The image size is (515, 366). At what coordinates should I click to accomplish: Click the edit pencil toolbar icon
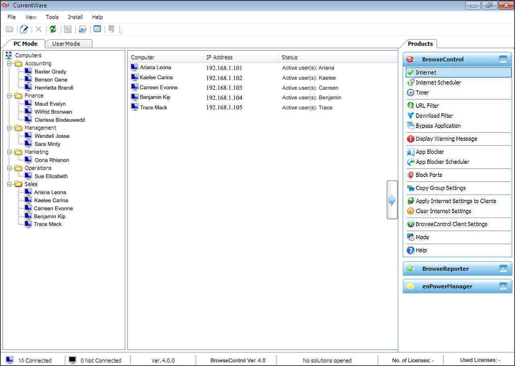(24, 29)
